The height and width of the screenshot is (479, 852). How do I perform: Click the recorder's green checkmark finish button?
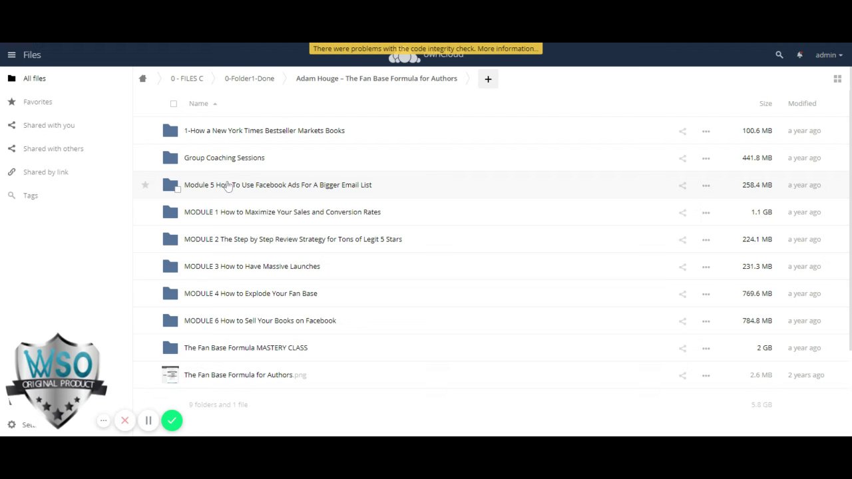pos(172,420)
